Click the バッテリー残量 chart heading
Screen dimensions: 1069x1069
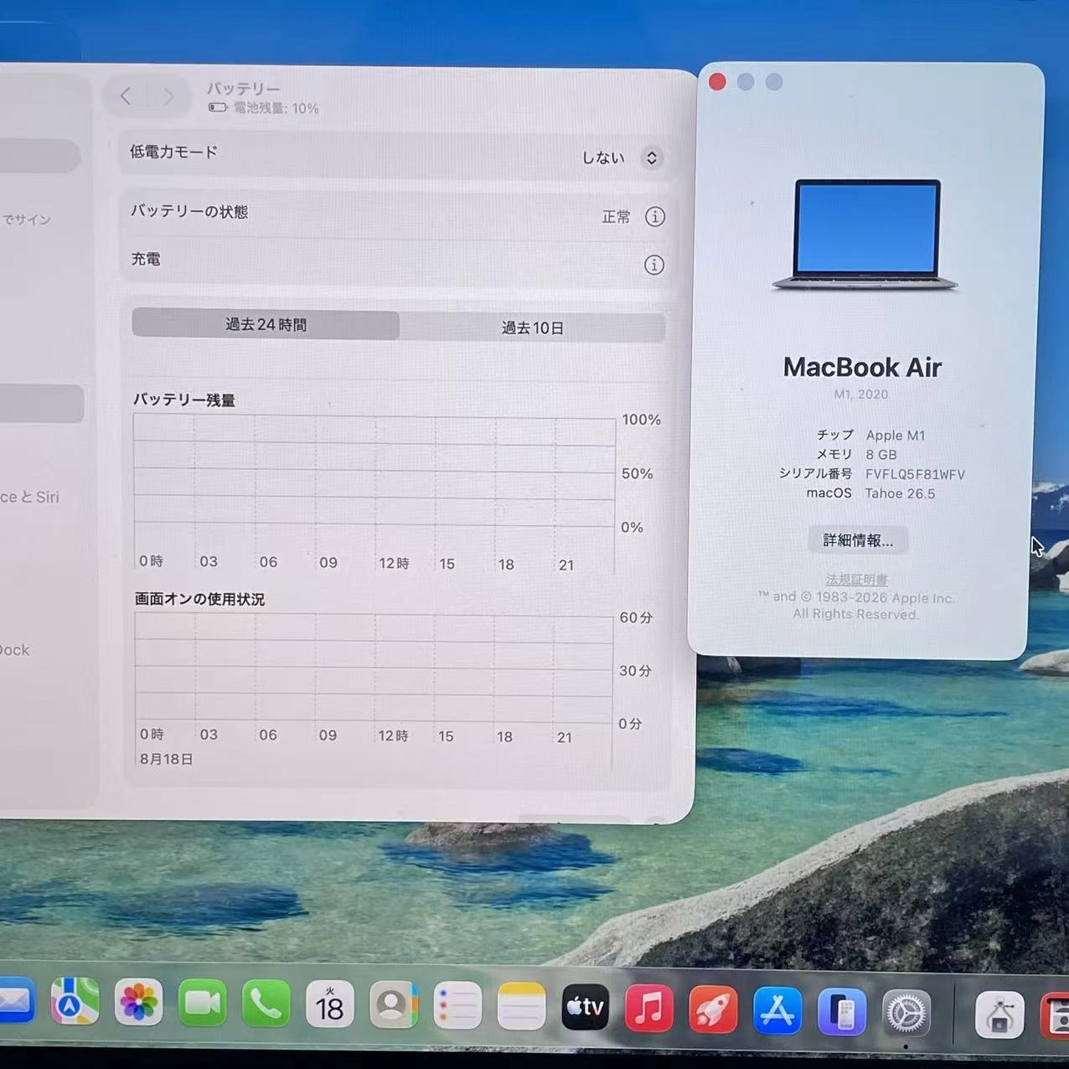pos(184,400)
